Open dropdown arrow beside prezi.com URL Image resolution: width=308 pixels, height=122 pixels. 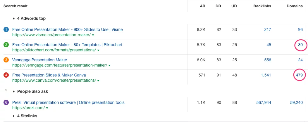pos(47,108)
